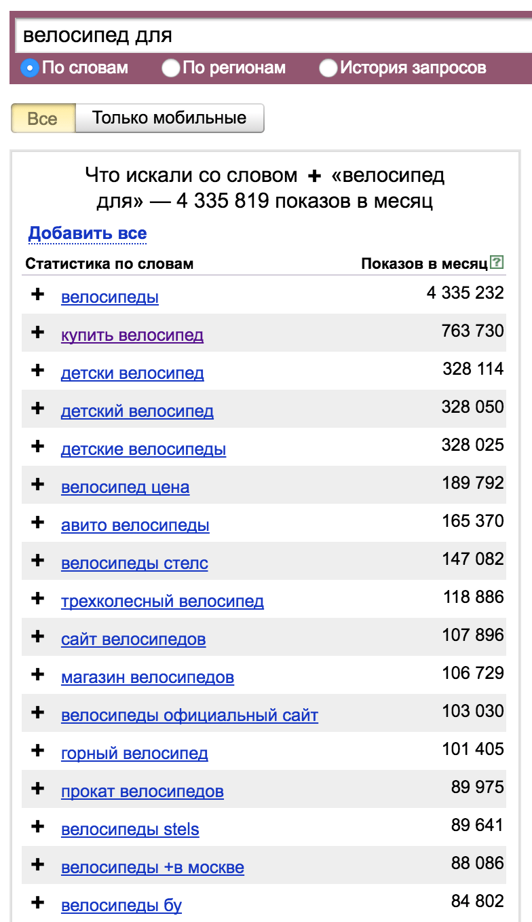Open 'велосипеды stels' keyword link
The image size is (532, 922).
(x=130, y=830)
